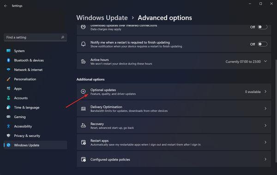277x175 pixels.
Task: Click the Restart apps icon
Action: point(84,142)
